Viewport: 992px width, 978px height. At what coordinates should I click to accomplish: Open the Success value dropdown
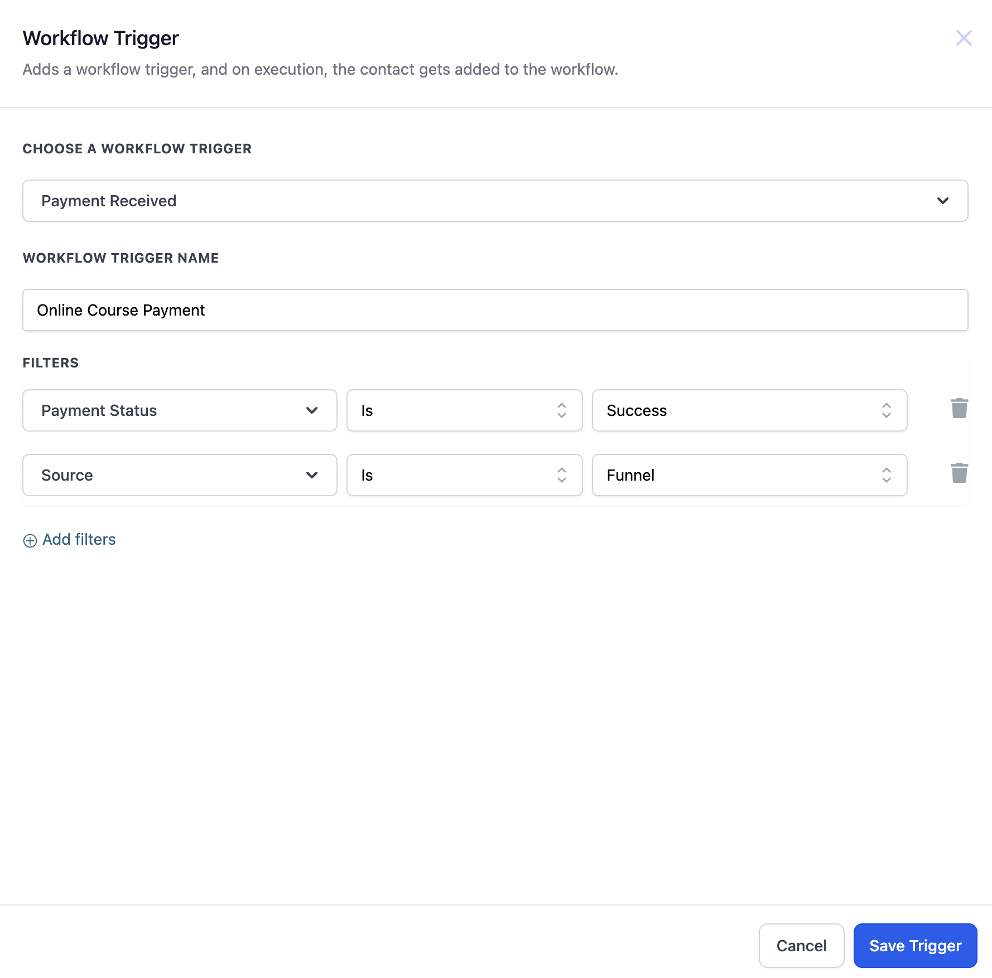point(750,410)
